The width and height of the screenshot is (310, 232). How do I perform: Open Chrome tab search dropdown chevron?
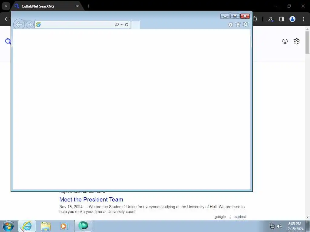(6, 6)
